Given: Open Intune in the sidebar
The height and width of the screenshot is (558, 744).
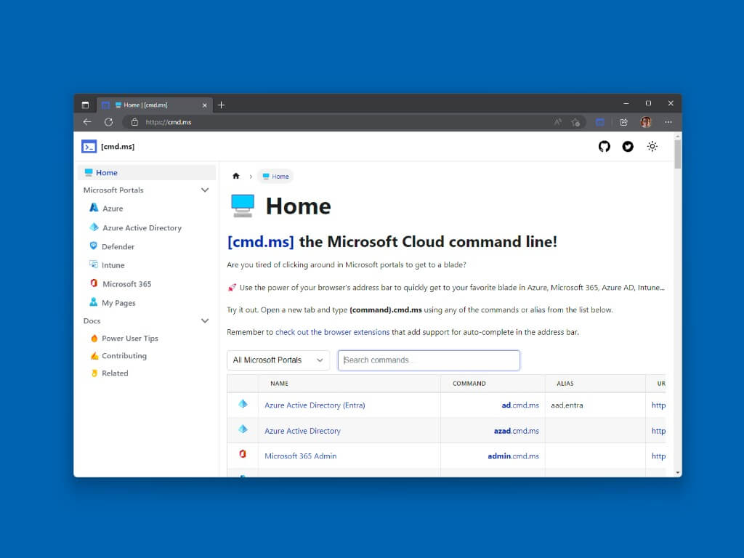Looking at the screenshot, I should [x=113, y=264].
